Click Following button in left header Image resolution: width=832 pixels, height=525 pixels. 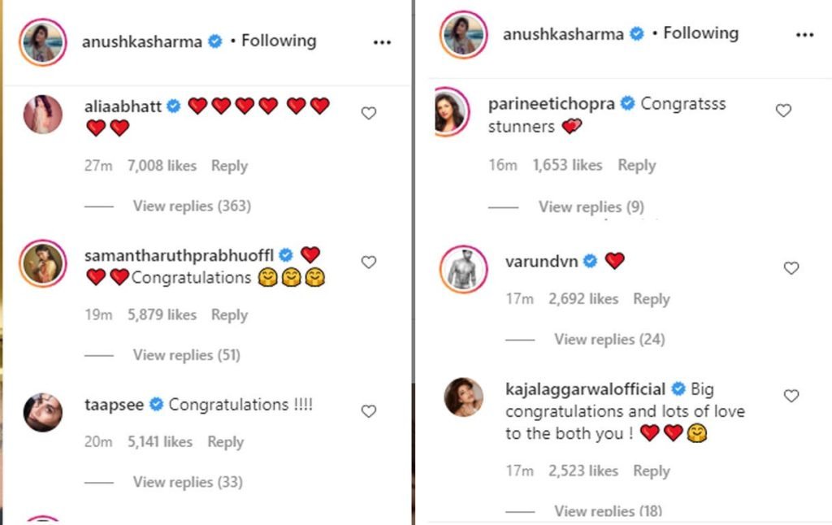(x=279, y=41)
